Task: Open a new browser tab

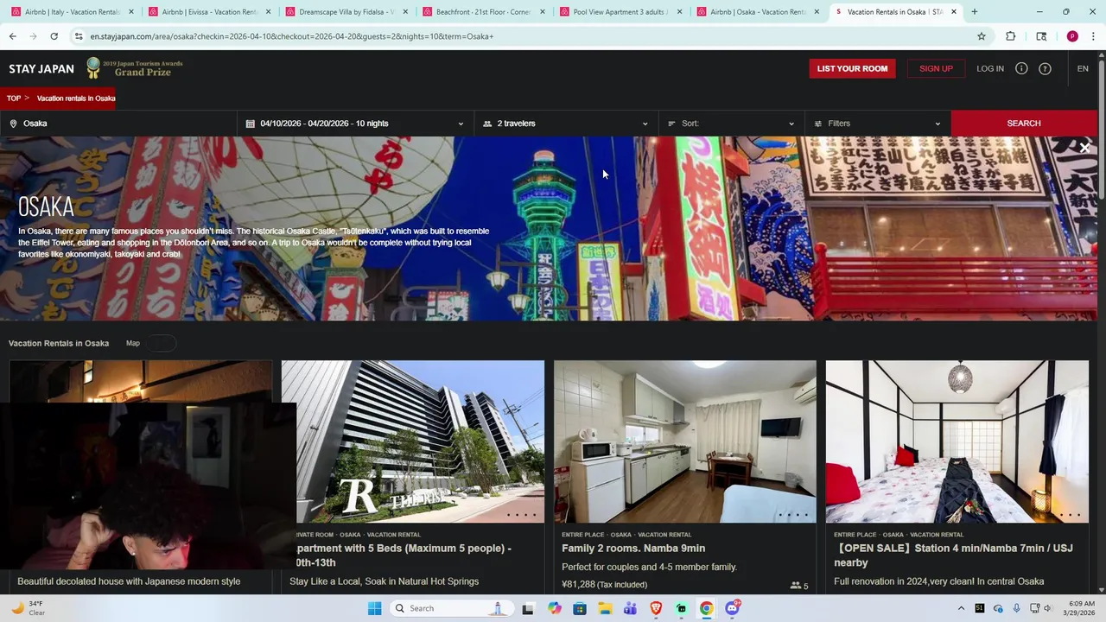Action: (x=974, y=12)
